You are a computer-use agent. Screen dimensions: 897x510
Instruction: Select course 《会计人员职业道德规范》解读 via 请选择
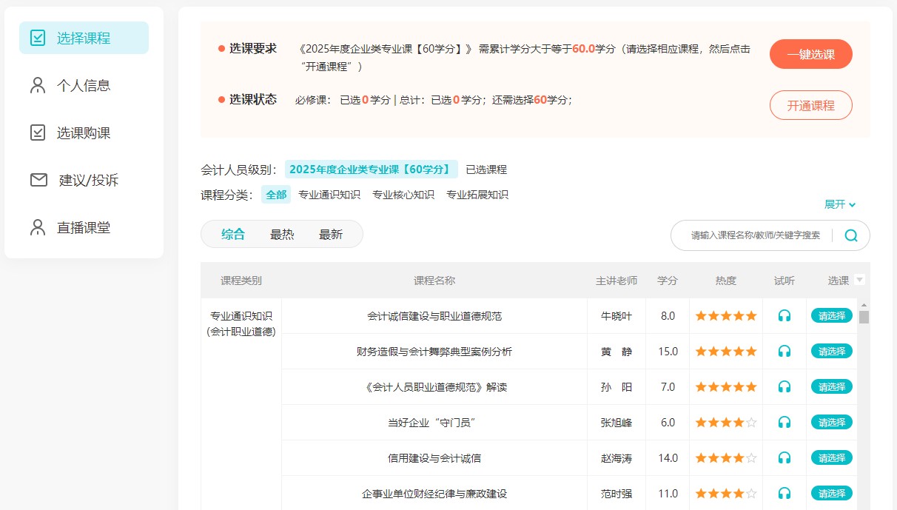pyautogui.click(x=832, y=387)
